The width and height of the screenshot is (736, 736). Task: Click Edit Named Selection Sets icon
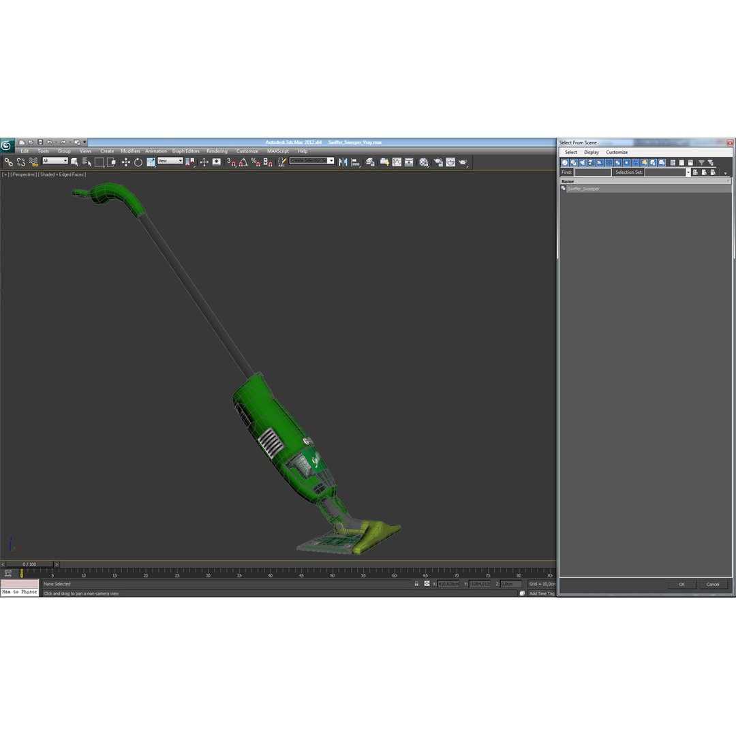click(x=281, y=162)
